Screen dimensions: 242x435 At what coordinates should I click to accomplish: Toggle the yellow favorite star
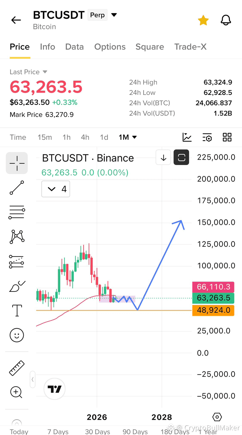(x=203, y=20)
